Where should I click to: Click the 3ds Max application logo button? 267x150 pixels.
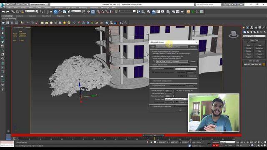(3, 5)
